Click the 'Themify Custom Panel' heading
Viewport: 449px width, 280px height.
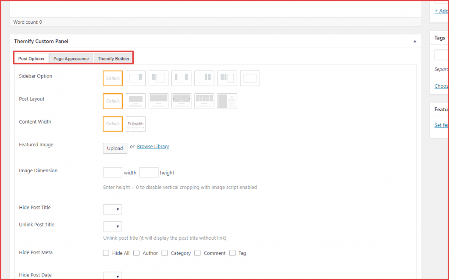41,41
